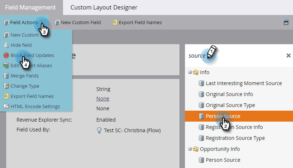Click the Change Type menu icon
Screen dimensions: 293x168
click(6, 86)
